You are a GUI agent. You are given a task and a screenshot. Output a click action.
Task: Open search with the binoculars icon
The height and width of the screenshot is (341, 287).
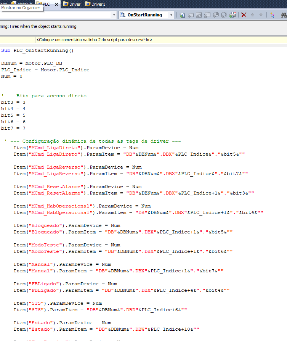(283, 15)
